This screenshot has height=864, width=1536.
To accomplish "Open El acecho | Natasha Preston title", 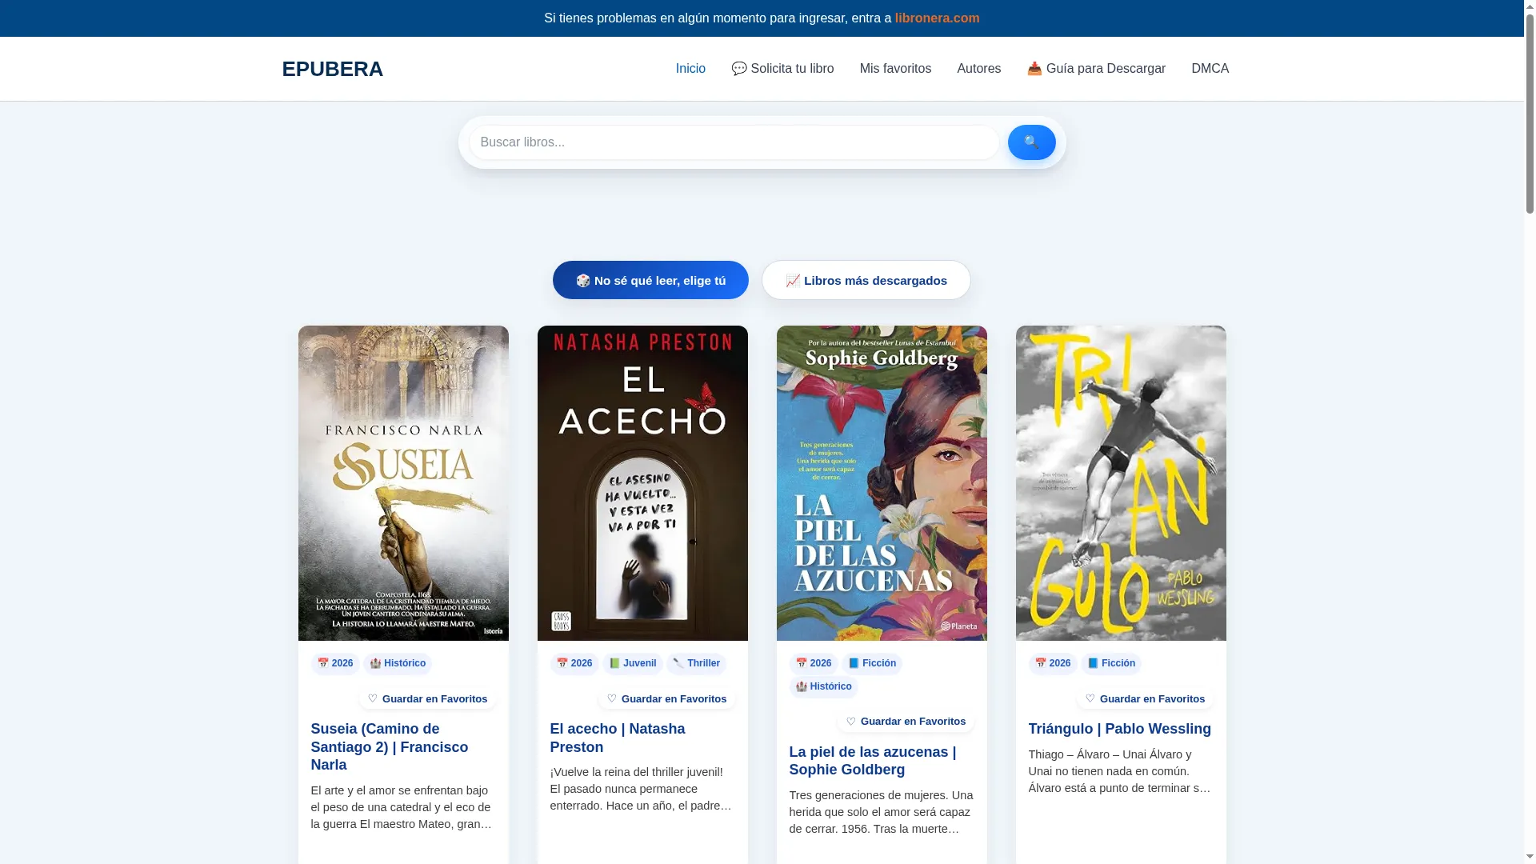I will (x=618, y=738).
